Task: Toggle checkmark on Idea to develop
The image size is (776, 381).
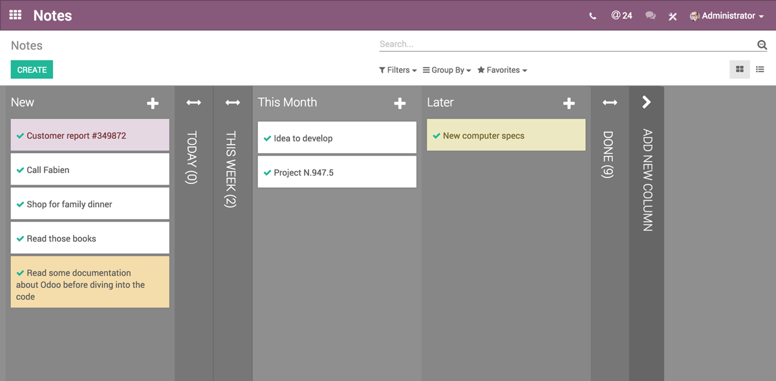Action: point(267,138)
